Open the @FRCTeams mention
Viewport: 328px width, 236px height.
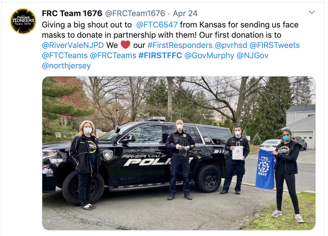coord(113,55)
